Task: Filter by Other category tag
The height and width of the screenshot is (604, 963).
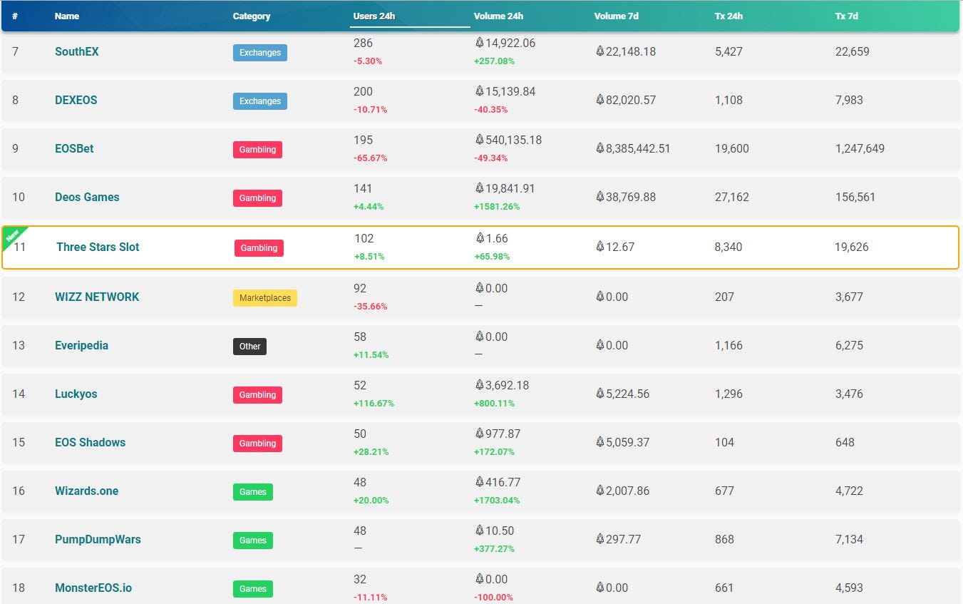Action: click(x=249, y=347)
